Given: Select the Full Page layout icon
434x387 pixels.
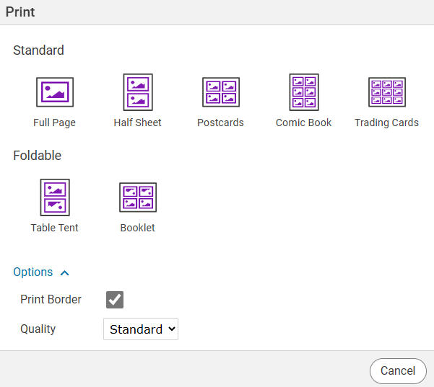Looking at the screenshot, I should pos(54,92).
